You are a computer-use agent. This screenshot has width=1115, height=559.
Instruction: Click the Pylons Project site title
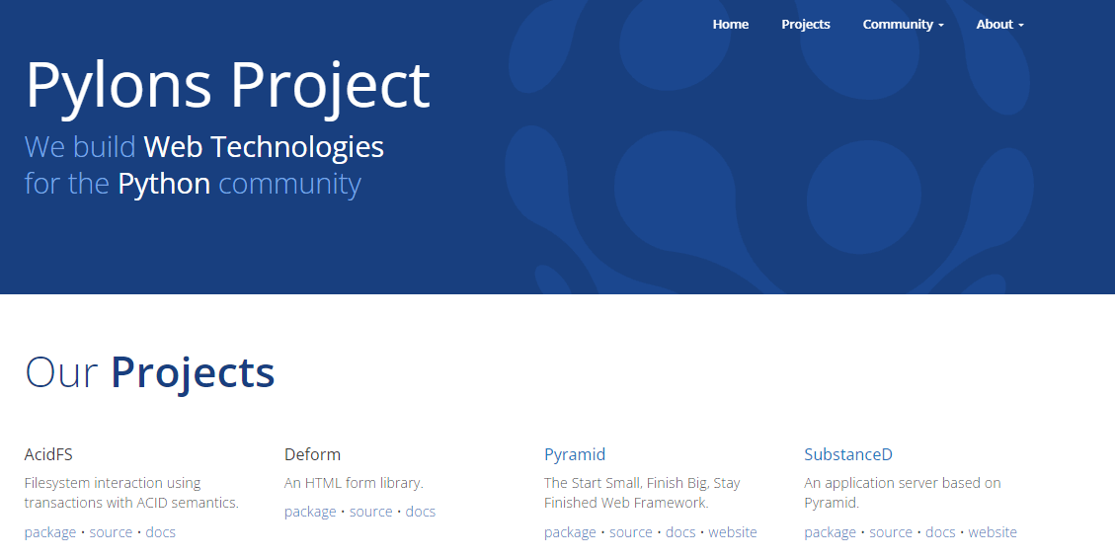227,84
